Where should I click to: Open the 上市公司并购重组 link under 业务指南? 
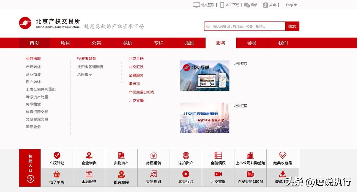pyautogui.click(x=41, y=89)
